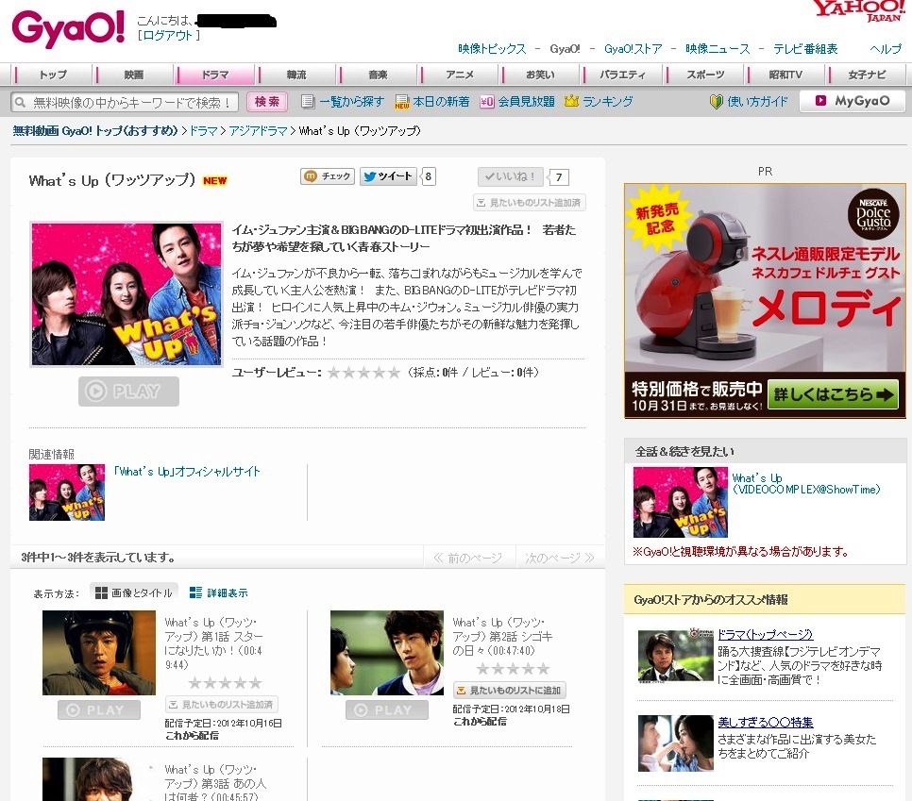Open What's Up VIDEOCOMPLEX@ShowTime link
912x801 pixels.
coord(805,484)
